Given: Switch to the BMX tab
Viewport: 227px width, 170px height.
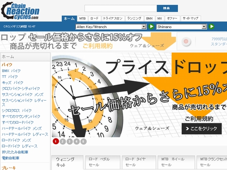Looking at the screenshot, I should 149,19.
